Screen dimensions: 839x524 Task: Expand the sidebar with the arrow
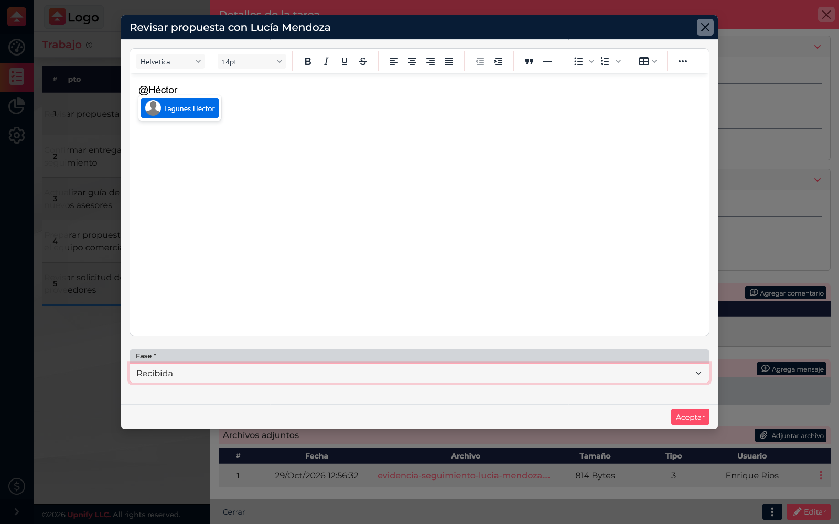[x=17, y=511]
